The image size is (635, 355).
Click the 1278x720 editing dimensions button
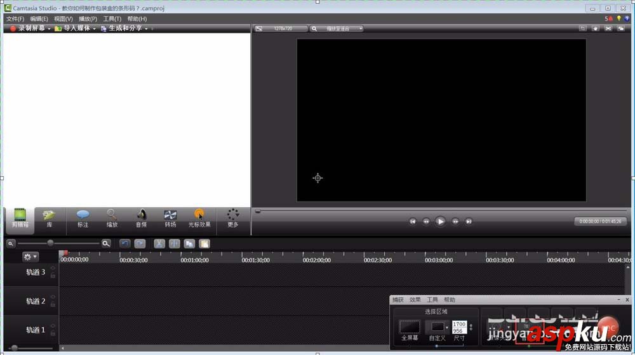point(281,29)
